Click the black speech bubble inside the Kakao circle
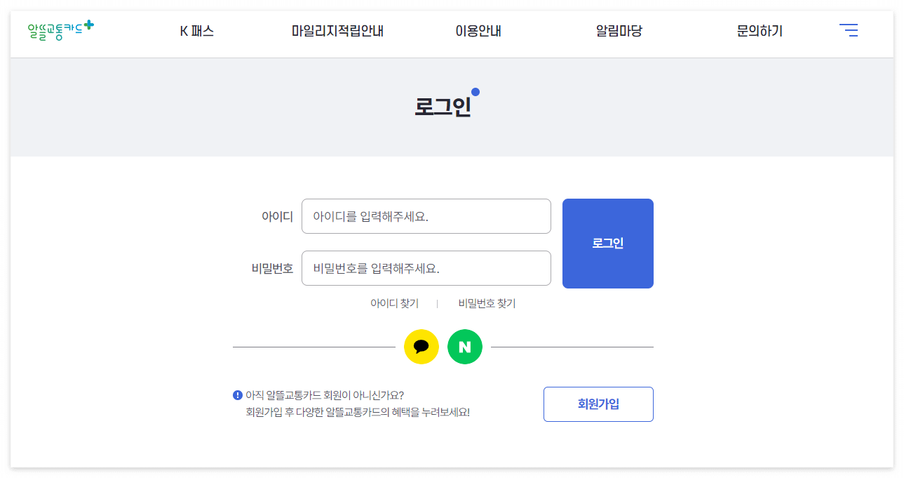Screen dimensions: 904x478 [x=421, y=346]
